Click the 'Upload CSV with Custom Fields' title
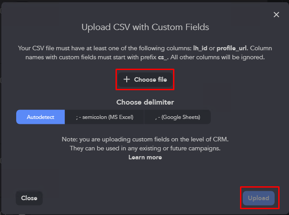 point(145,27)
